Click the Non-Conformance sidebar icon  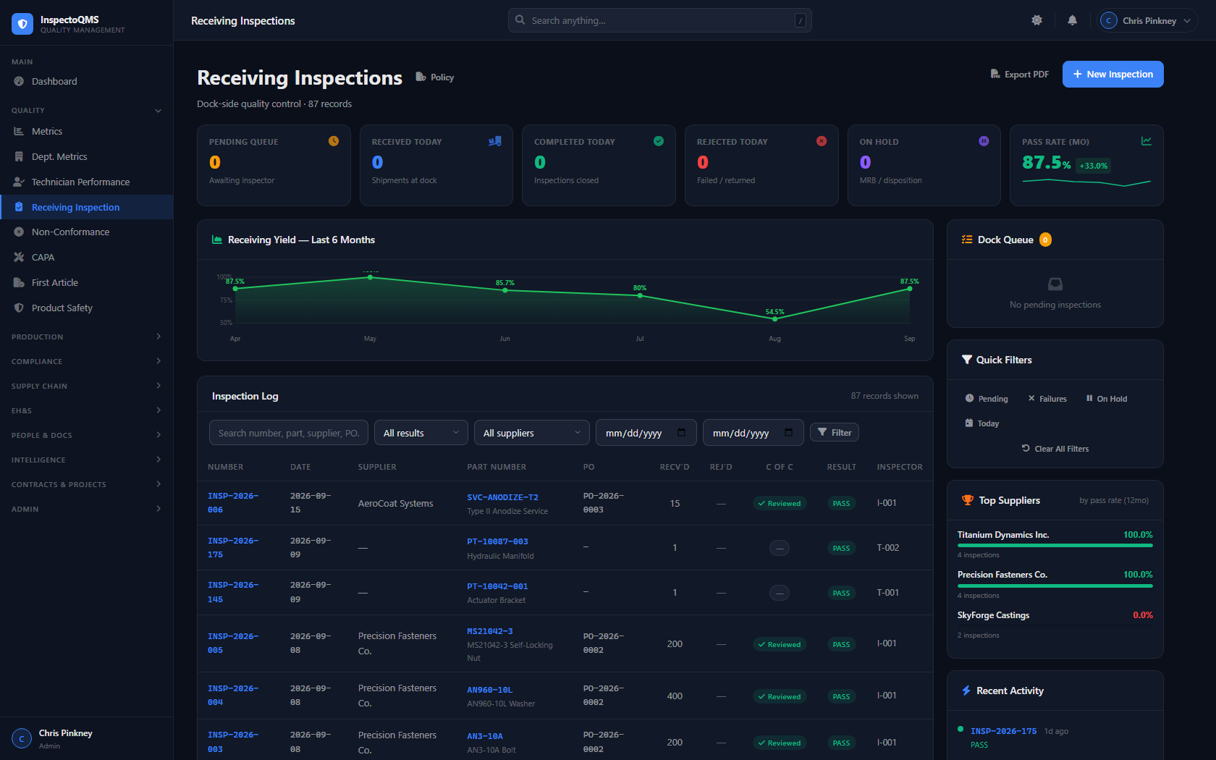19,232
